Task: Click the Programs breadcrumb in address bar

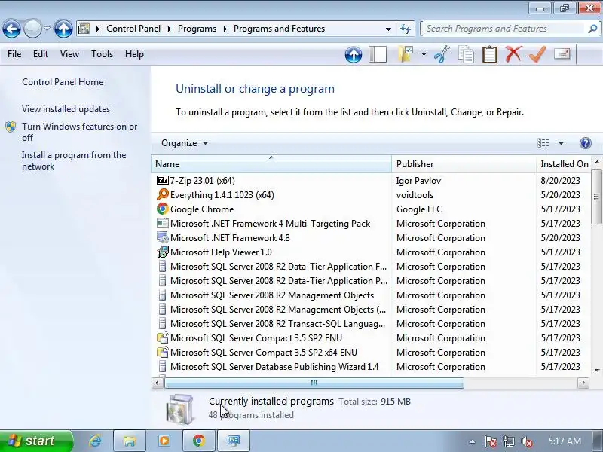Action: coord(197,29)
